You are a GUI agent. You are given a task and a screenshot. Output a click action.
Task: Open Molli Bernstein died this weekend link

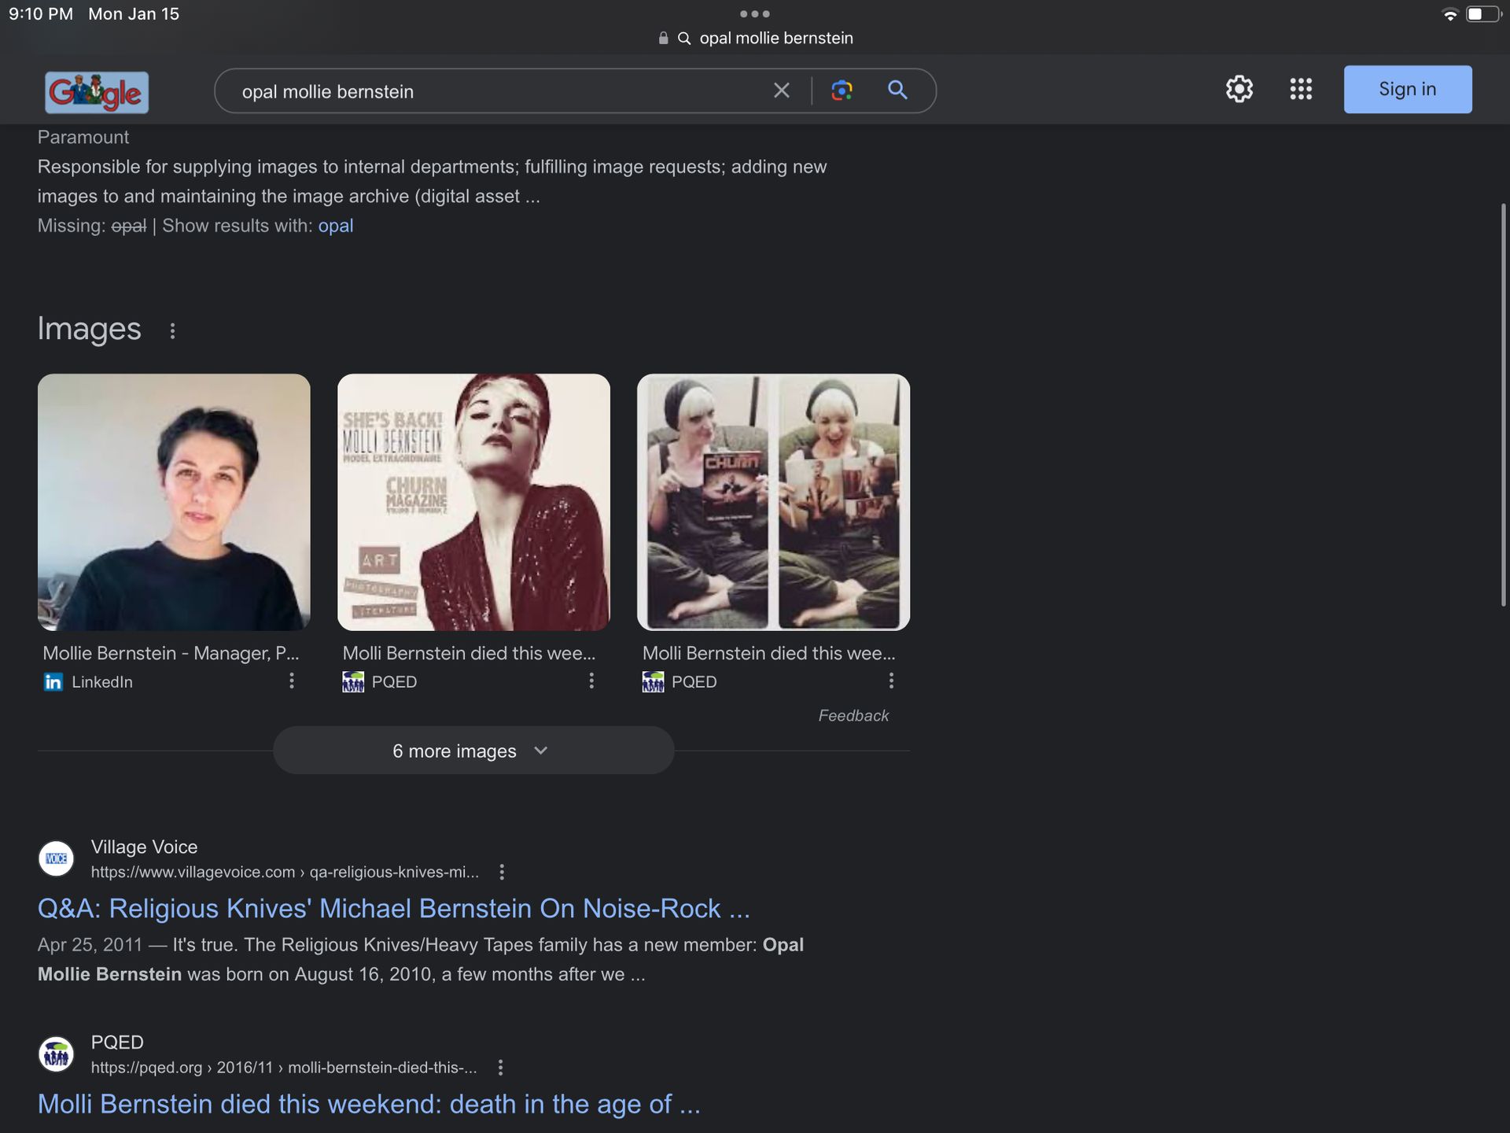[x=369, y=1104]
